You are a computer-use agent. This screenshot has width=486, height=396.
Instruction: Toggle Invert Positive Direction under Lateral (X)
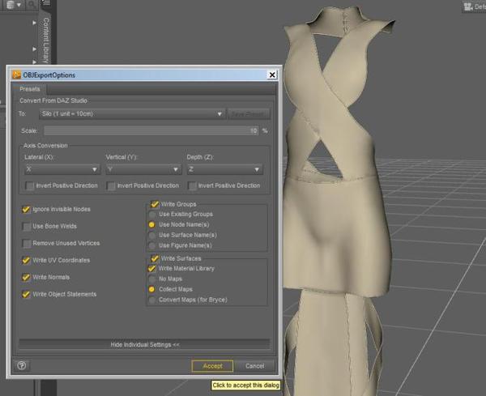coord(29,185)
